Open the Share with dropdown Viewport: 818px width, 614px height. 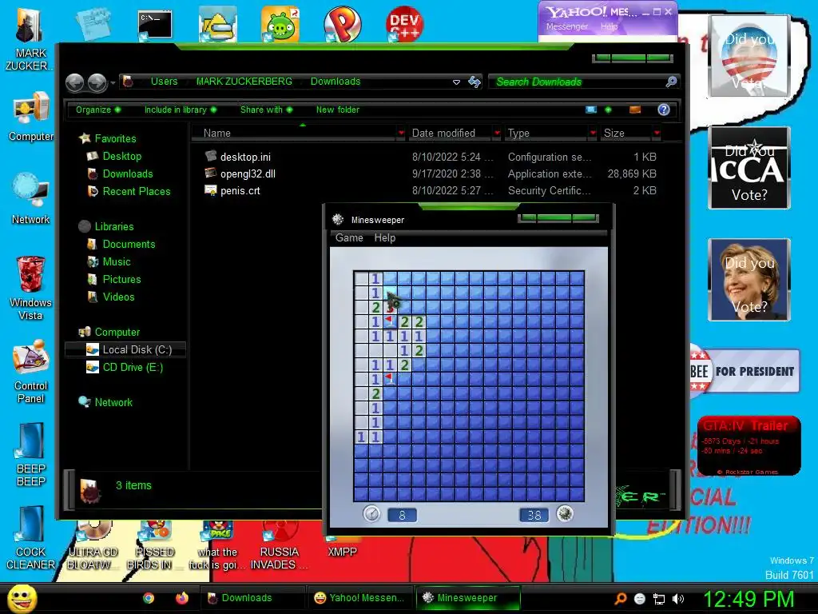click(267, 110)
